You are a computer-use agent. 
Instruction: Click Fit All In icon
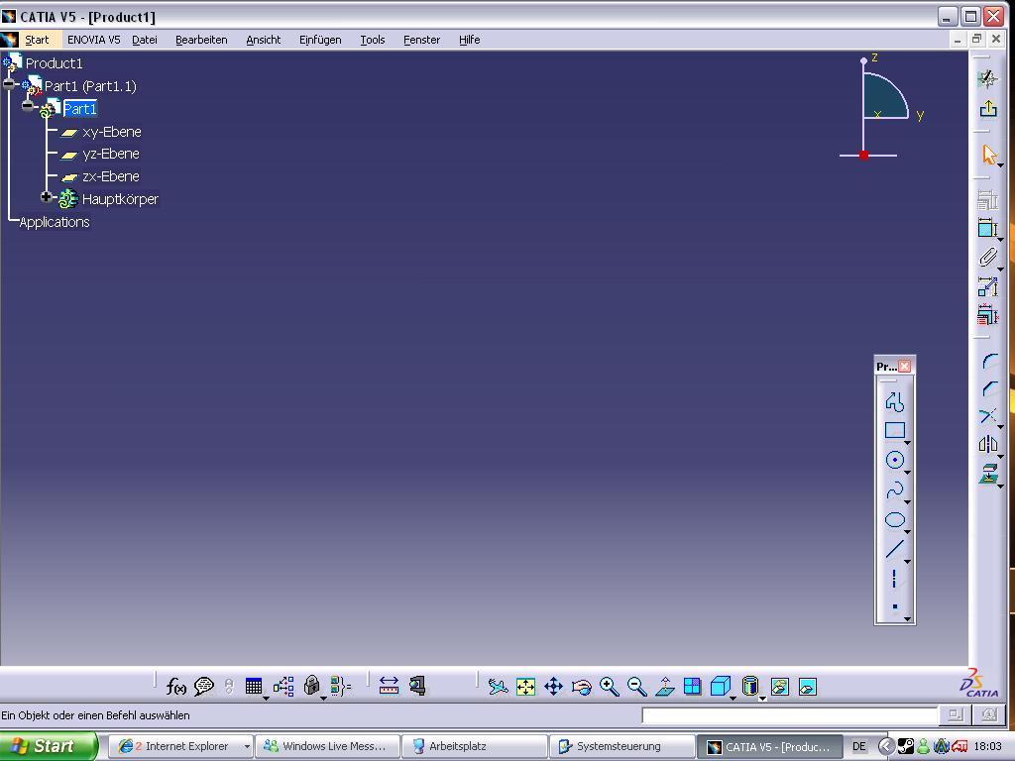[525, 687]
